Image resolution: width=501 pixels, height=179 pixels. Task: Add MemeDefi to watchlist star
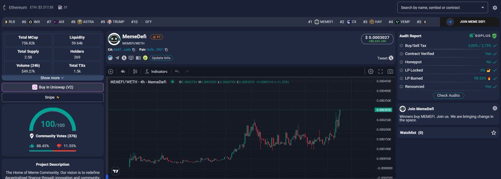(494, 133)
